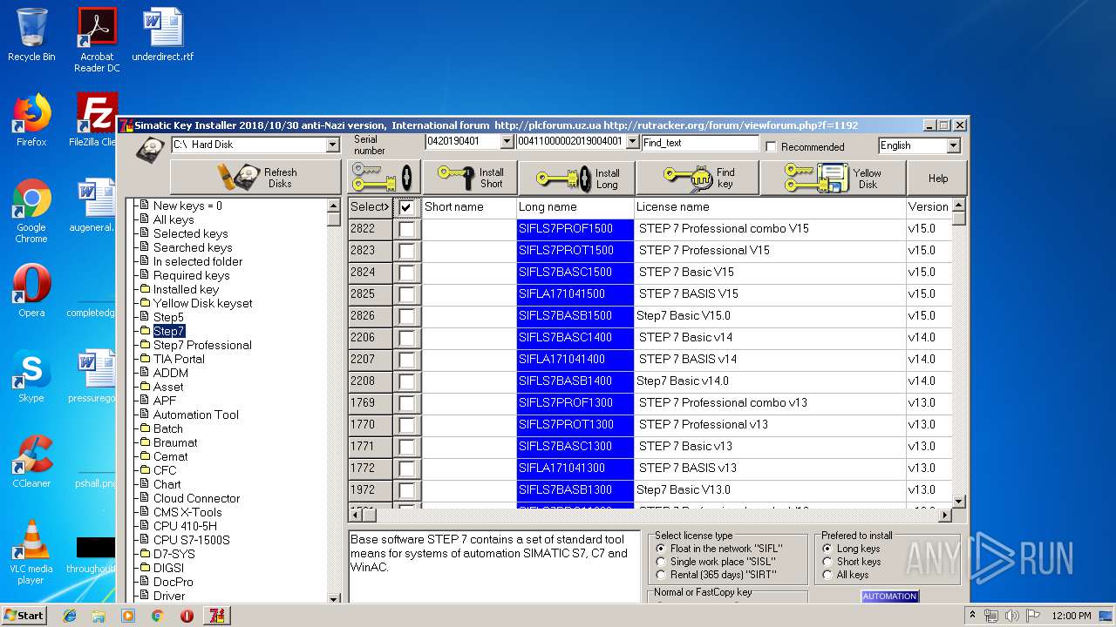The width and height of the screenshot is (1116, 627).
Task: Open the Yellow Disk tool
Action: [x=833, y=178]
